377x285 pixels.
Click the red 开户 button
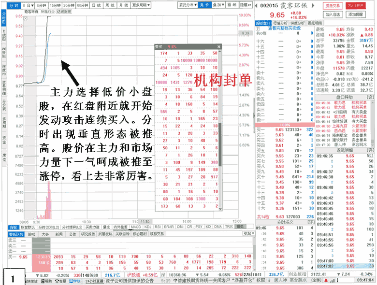click(356, 6)
